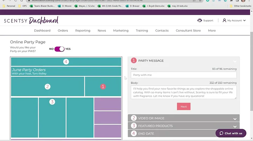This screenshot has height=141, width=253.
Task: Click circle 4 in teal header block
Action: tap(66, 62)
